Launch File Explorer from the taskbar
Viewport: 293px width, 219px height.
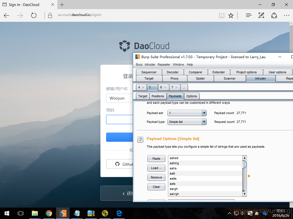tap(35, 213)
